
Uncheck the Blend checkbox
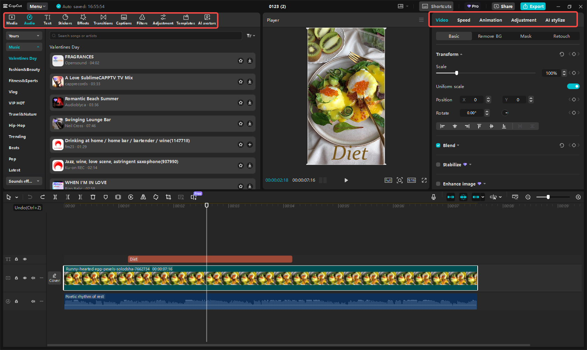click(x=438, y=145)
